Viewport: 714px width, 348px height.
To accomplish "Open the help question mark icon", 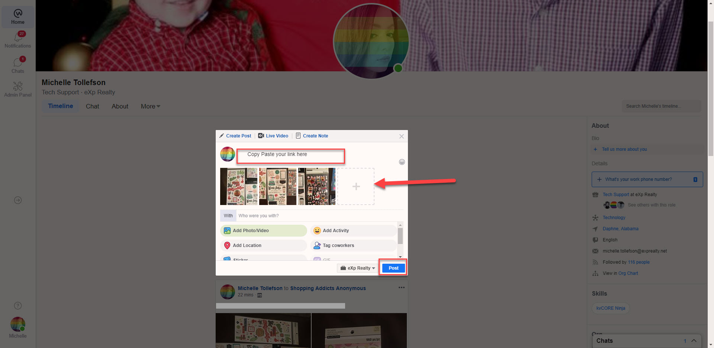I will (18, 306).
